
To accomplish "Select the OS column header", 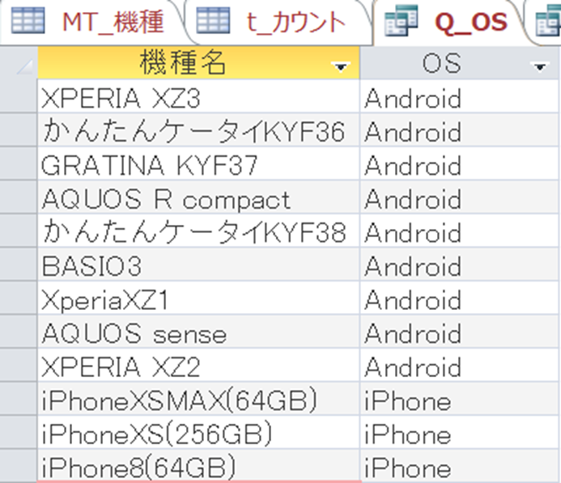I will (441, 64).
